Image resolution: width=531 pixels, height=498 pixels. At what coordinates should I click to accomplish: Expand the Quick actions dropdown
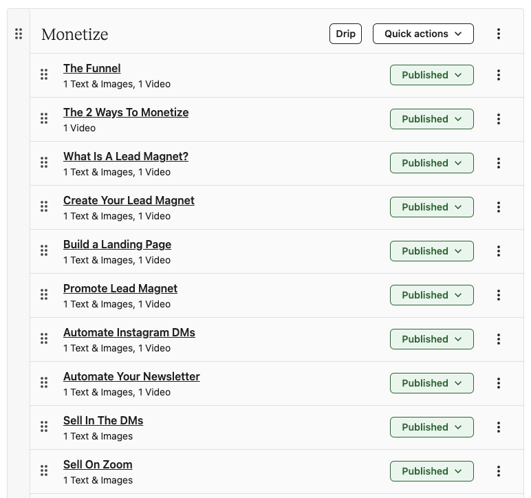[423, 34]
